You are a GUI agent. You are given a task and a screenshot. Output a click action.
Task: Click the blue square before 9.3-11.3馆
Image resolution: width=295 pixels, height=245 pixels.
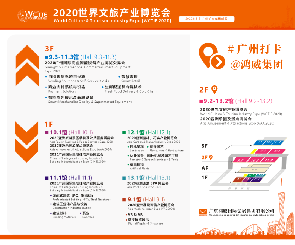coord(46,57)
